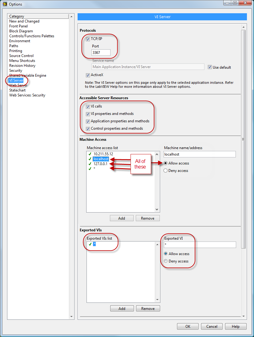Select the * entry in Exported VIs list

(x=94, y=244)
